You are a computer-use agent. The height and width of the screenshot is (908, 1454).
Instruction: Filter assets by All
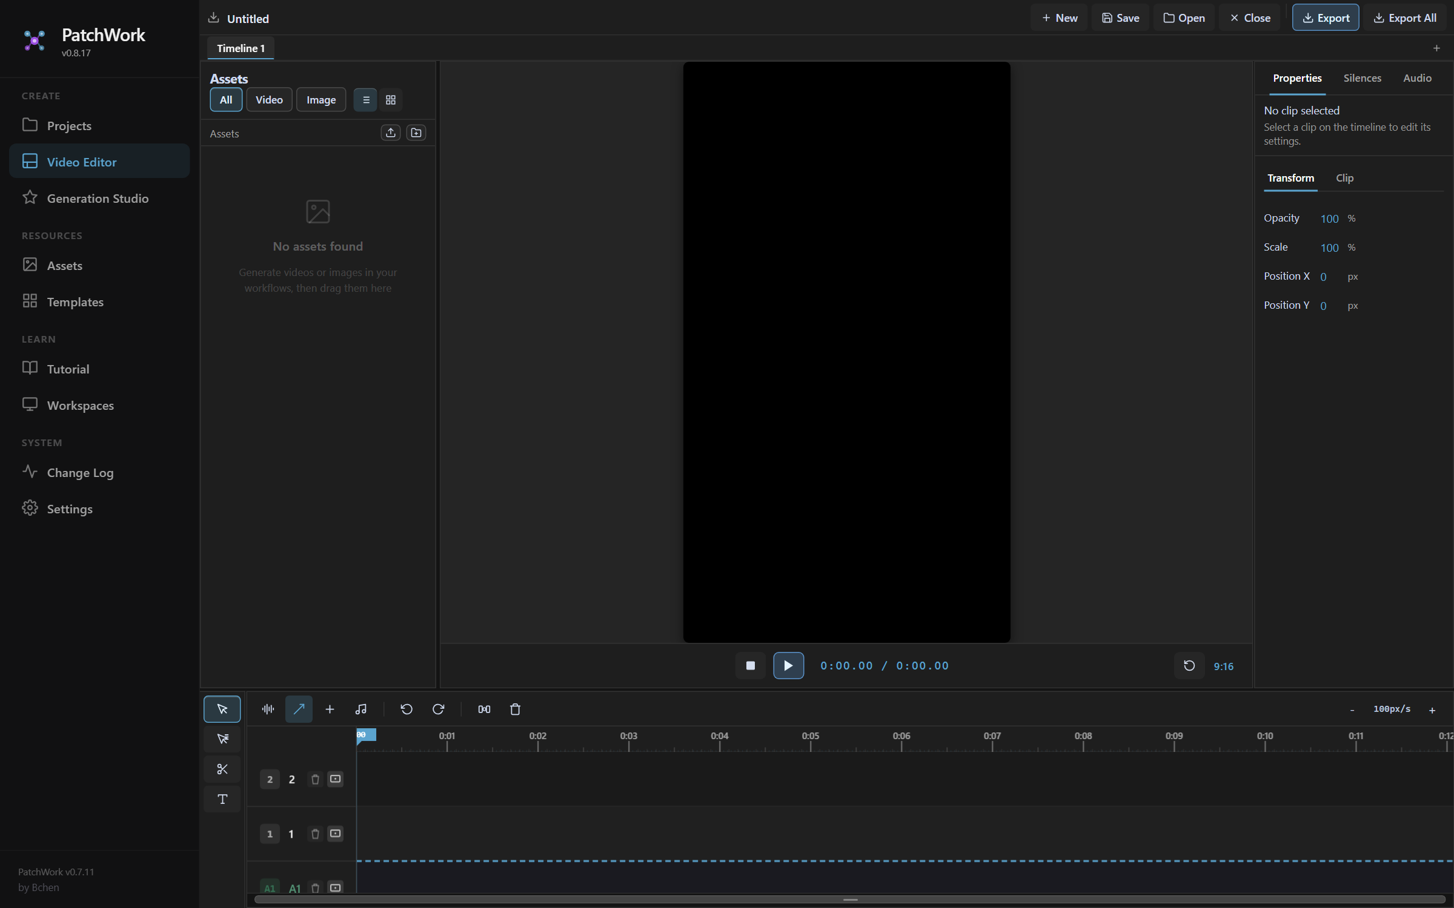[226, 100]
